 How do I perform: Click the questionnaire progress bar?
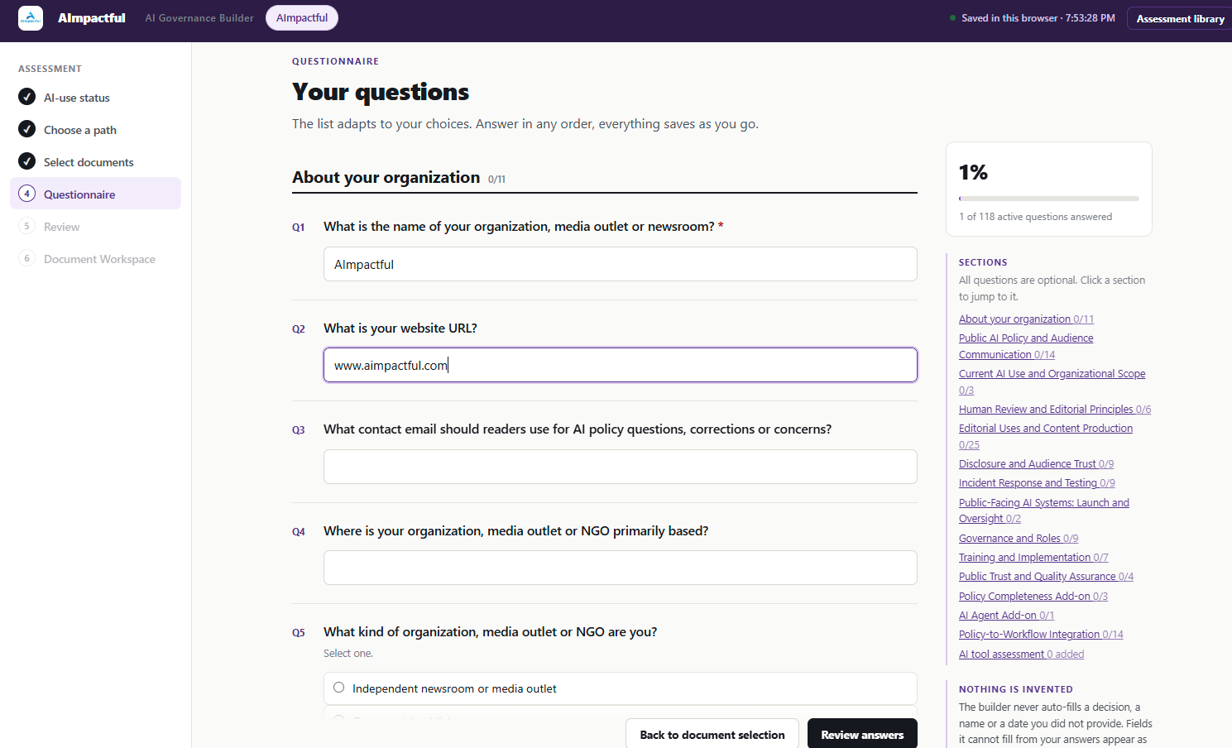[x=1049, y=199]
